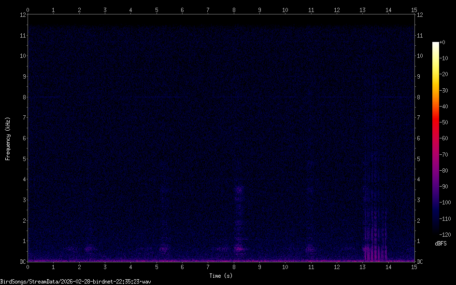Select the 13 tick on the top time axis

[x=362, y=10]
